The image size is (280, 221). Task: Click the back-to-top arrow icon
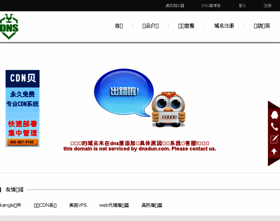274,152
